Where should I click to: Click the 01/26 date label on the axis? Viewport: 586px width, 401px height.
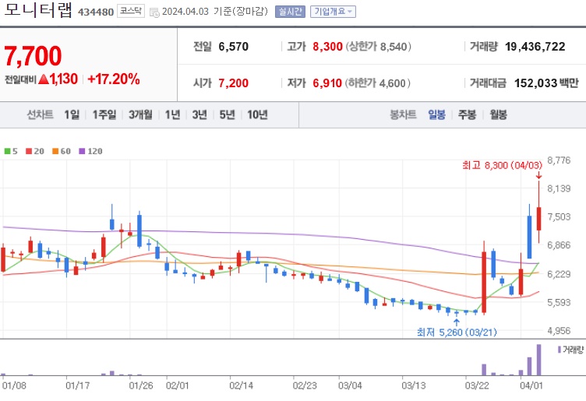(141, 385)
